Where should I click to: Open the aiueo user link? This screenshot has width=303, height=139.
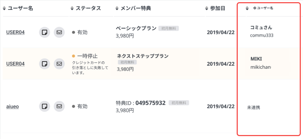point(12,106)
